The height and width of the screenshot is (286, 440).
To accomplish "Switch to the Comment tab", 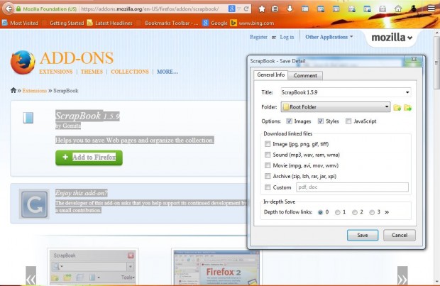I will [x=305, y=75].
